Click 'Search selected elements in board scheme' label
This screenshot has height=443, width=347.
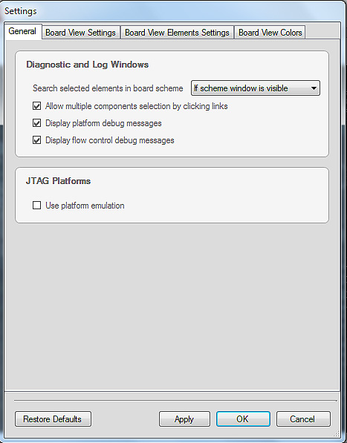[x=108, y=88]
